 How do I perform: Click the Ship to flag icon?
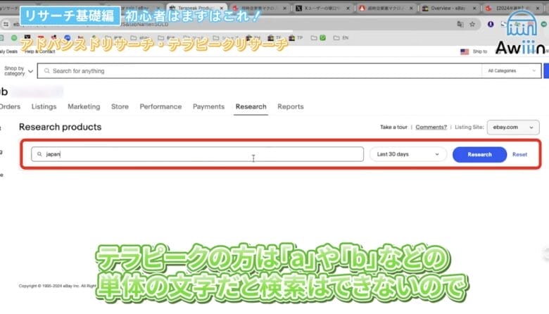coord(465,51)
